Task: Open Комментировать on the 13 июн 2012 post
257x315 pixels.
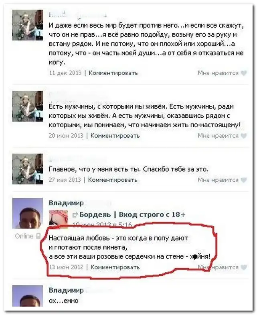Action: tap(115, 267)
